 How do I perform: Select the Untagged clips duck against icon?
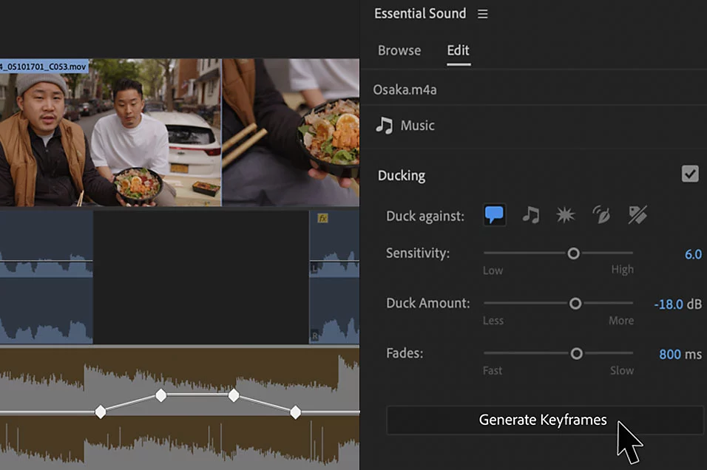click(x=637, y=215)
